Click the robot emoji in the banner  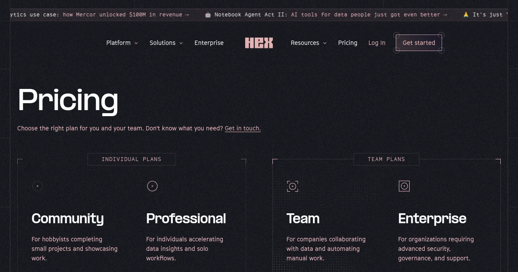[208, 15]
